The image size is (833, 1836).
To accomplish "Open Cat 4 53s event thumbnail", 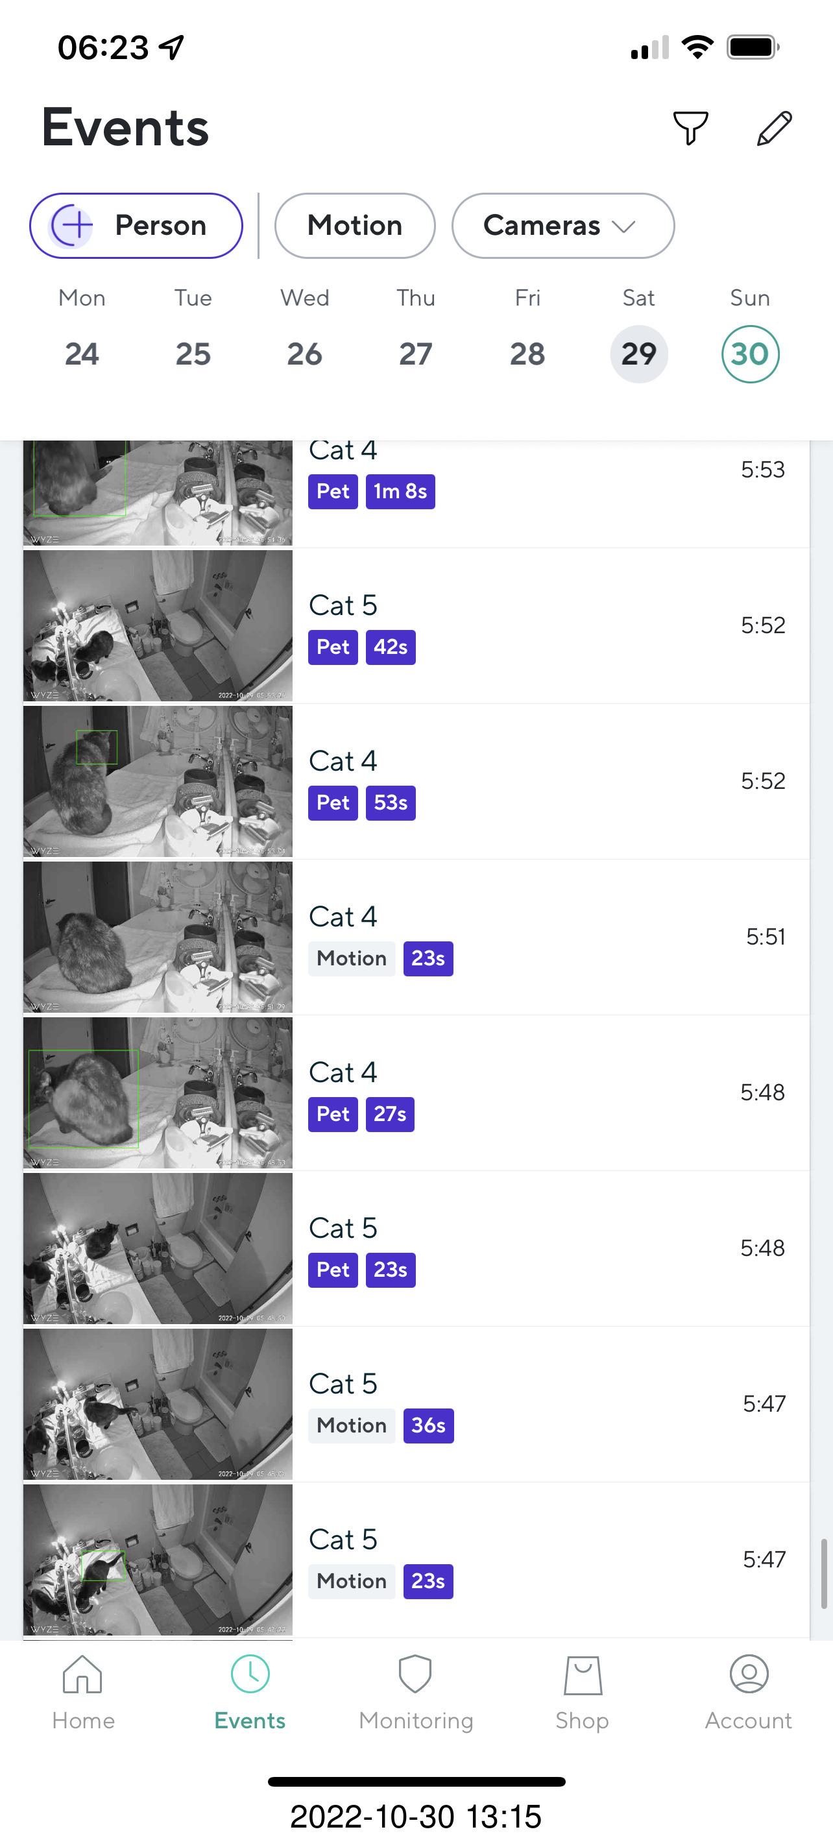I will coord(158,781).
